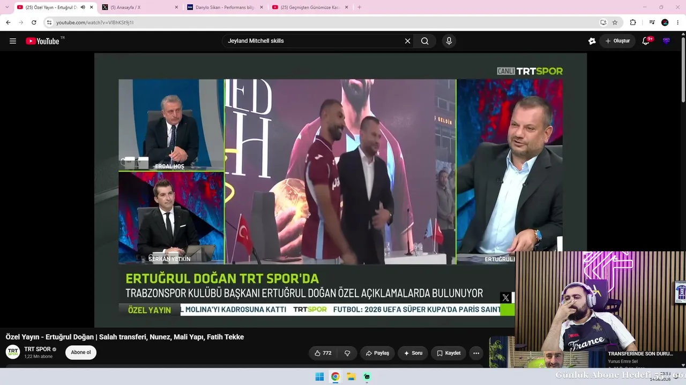The height and width of the screenshot is (385, 686).
Task: Open the YouTube guide hamburger menu
Action: tap(13, 41)
